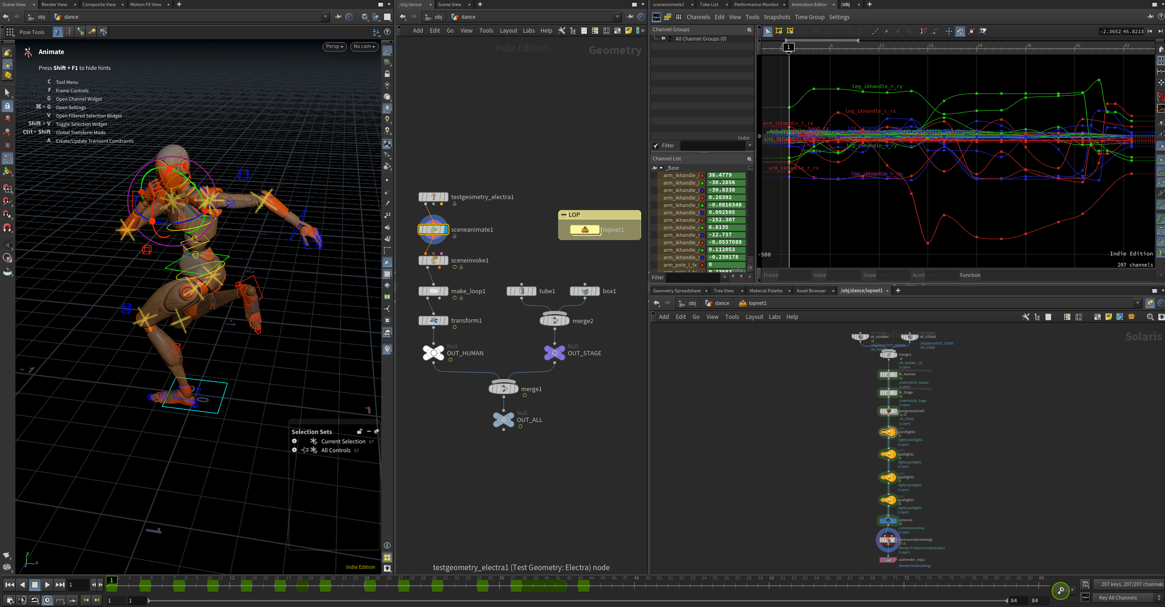Screen dimensions: 1165x607
Task: Toggle the audio speaker icon in playbar
Action: pos(22,600)
